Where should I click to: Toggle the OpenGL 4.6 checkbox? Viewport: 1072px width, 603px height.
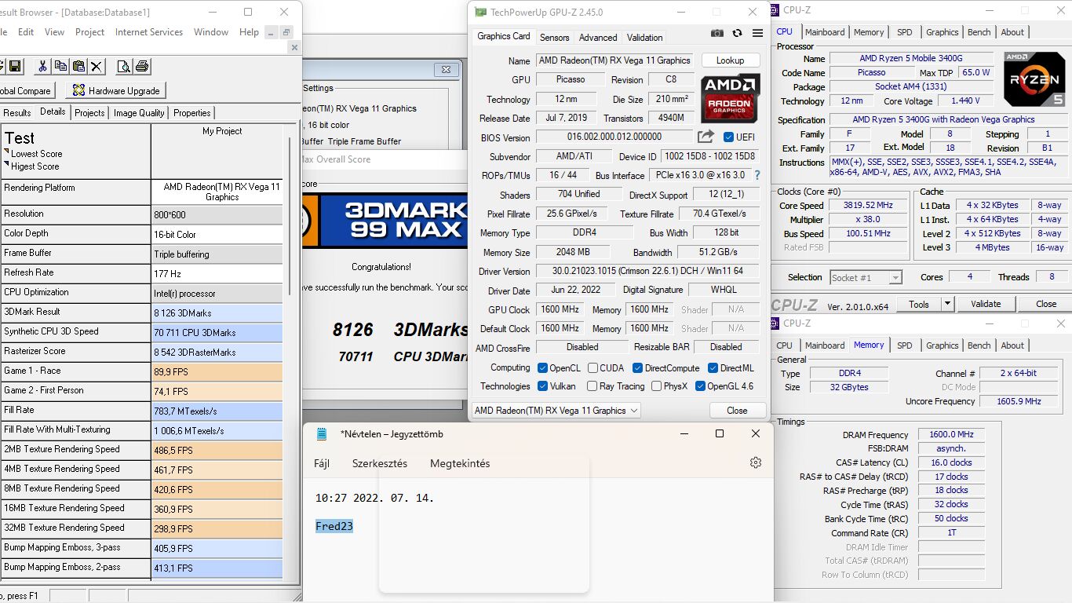(699, 386)
